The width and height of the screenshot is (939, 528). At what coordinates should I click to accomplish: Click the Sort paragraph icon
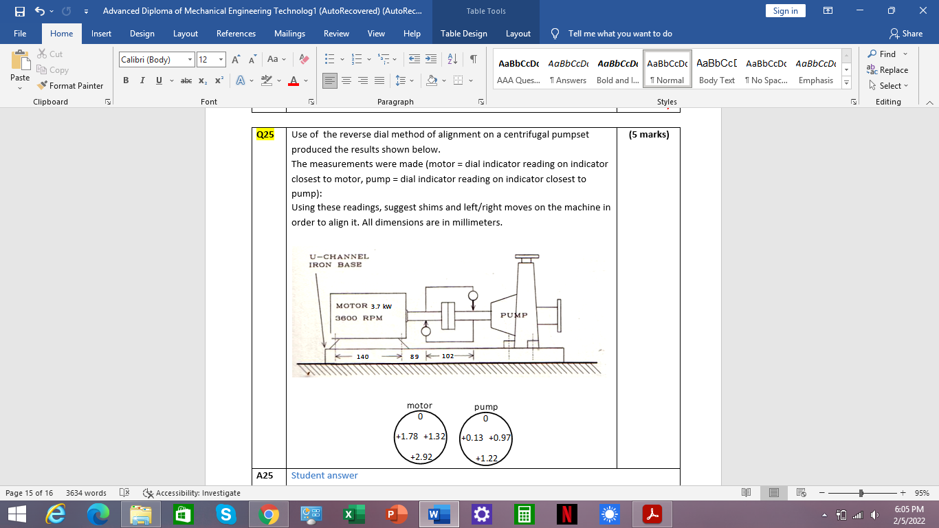click(452, 60)
